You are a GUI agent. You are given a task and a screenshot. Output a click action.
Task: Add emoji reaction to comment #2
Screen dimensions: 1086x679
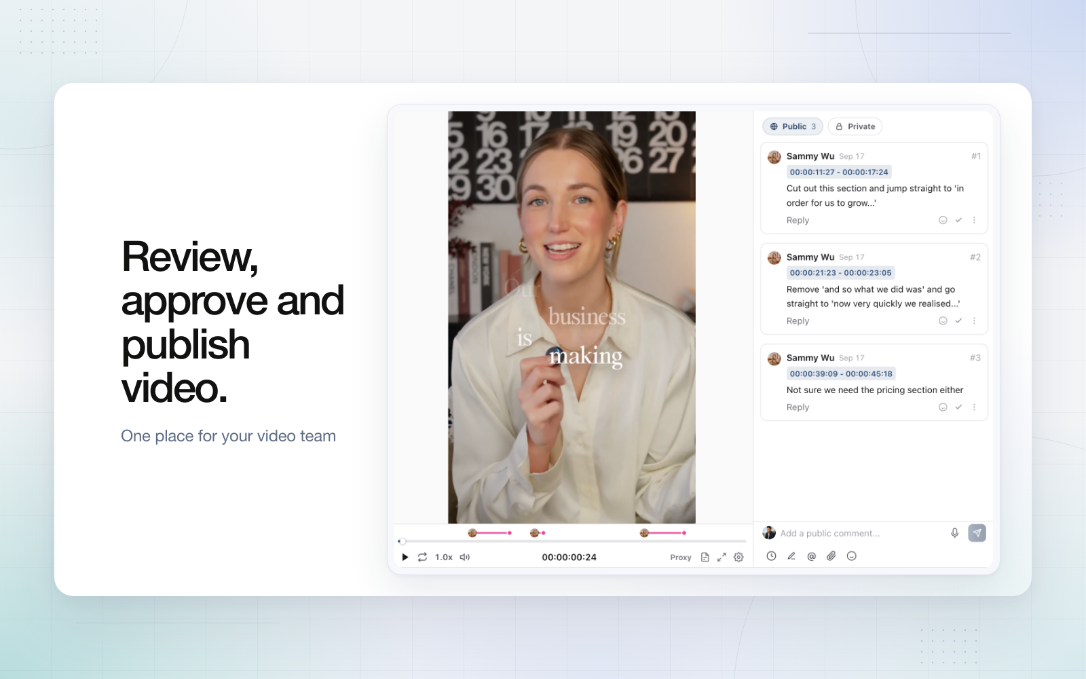[943, 320]
